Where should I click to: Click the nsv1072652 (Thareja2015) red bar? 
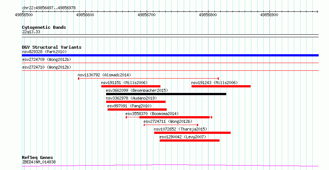192,133
